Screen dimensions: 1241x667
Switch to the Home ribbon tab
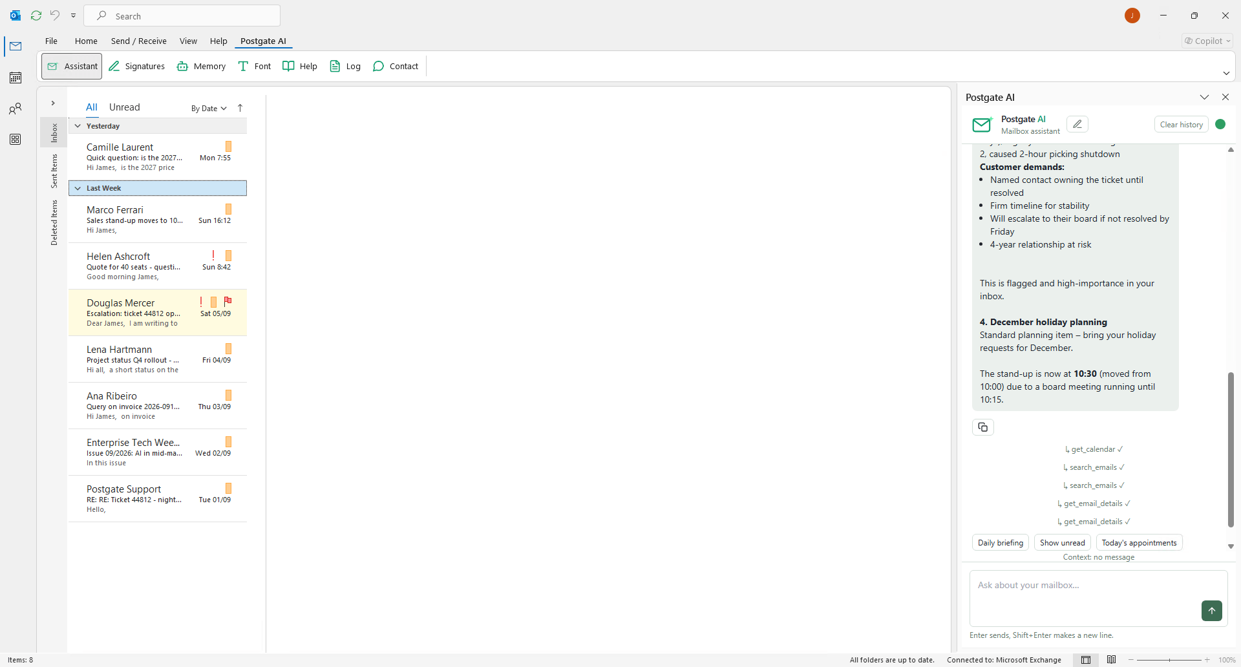tap(86, 41)
